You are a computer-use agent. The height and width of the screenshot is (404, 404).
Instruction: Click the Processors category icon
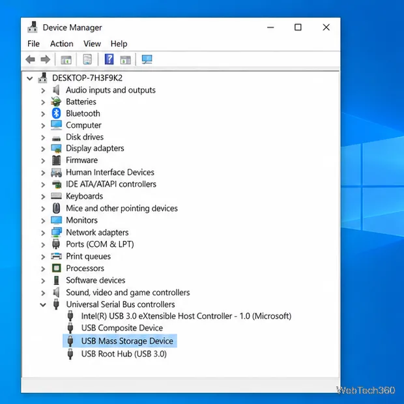[57, 268]
